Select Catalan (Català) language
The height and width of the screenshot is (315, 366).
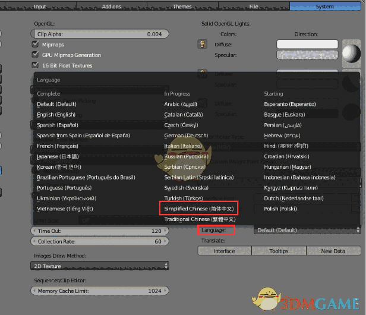click(184, 115)
